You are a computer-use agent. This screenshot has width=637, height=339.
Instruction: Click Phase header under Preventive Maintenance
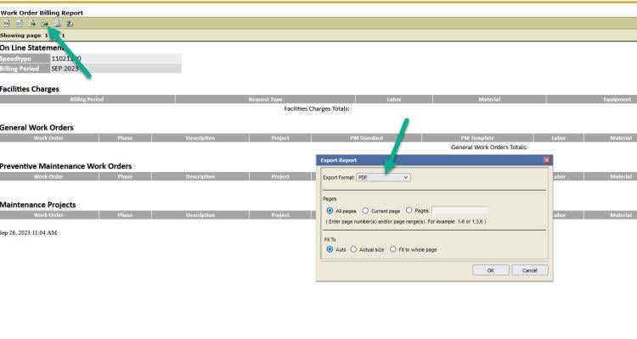tap(125, 176)
